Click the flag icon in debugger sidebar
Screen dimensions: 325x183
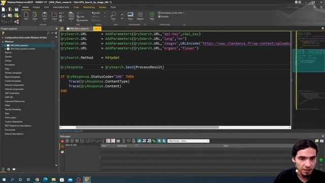(x=62, y=152)
